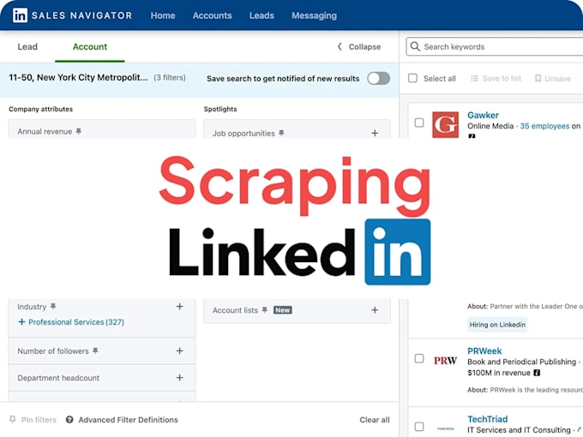
Task: Open the Home menu item
Action: [x=163, y=15]
